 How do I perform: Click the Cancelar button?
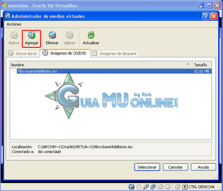tap(175, 167)
